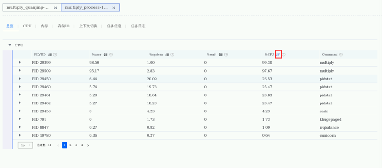Image resolution: width=382 pixels, height=168 pixels.
Task: Open help tooltip for %user column
Action: [x=111, y=55]
